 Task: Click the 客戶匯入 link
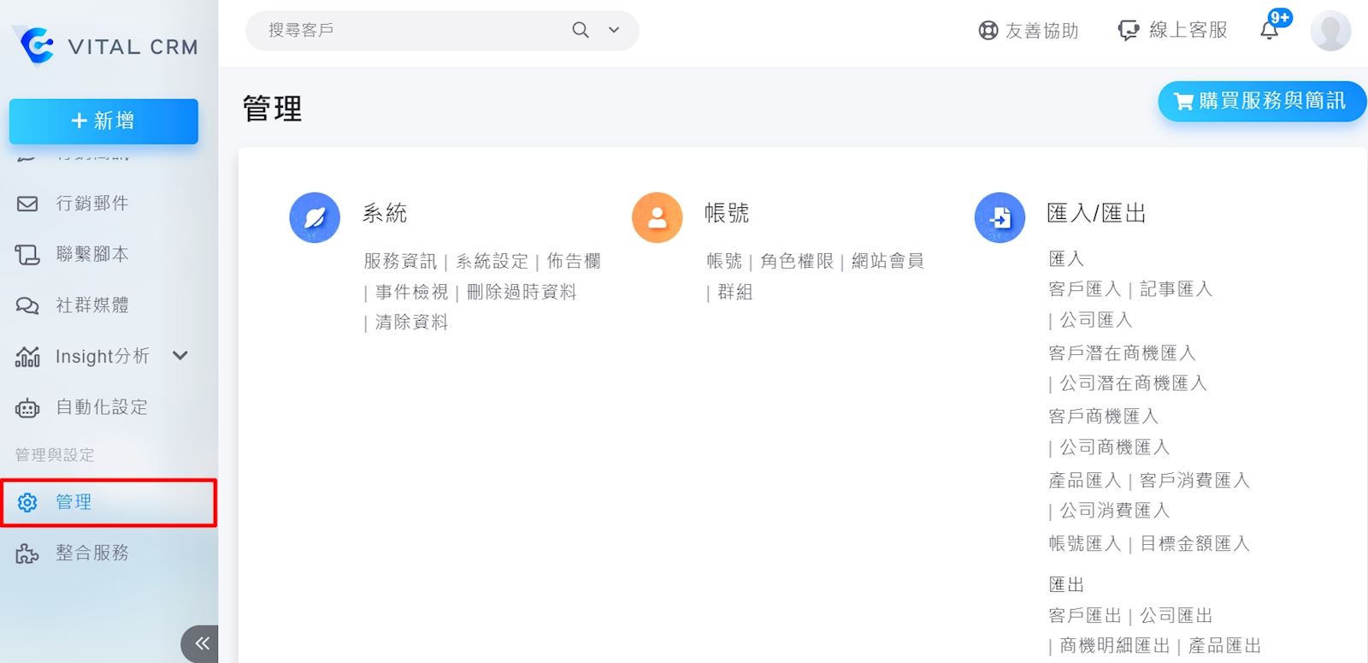tap(1084, 289)
